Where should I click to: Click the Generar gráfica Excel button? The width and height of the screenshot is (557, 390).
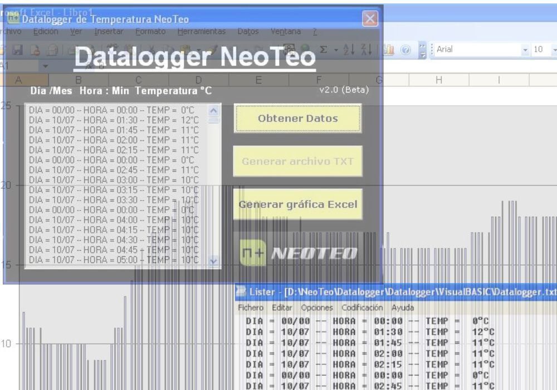(x=297, y=204)
